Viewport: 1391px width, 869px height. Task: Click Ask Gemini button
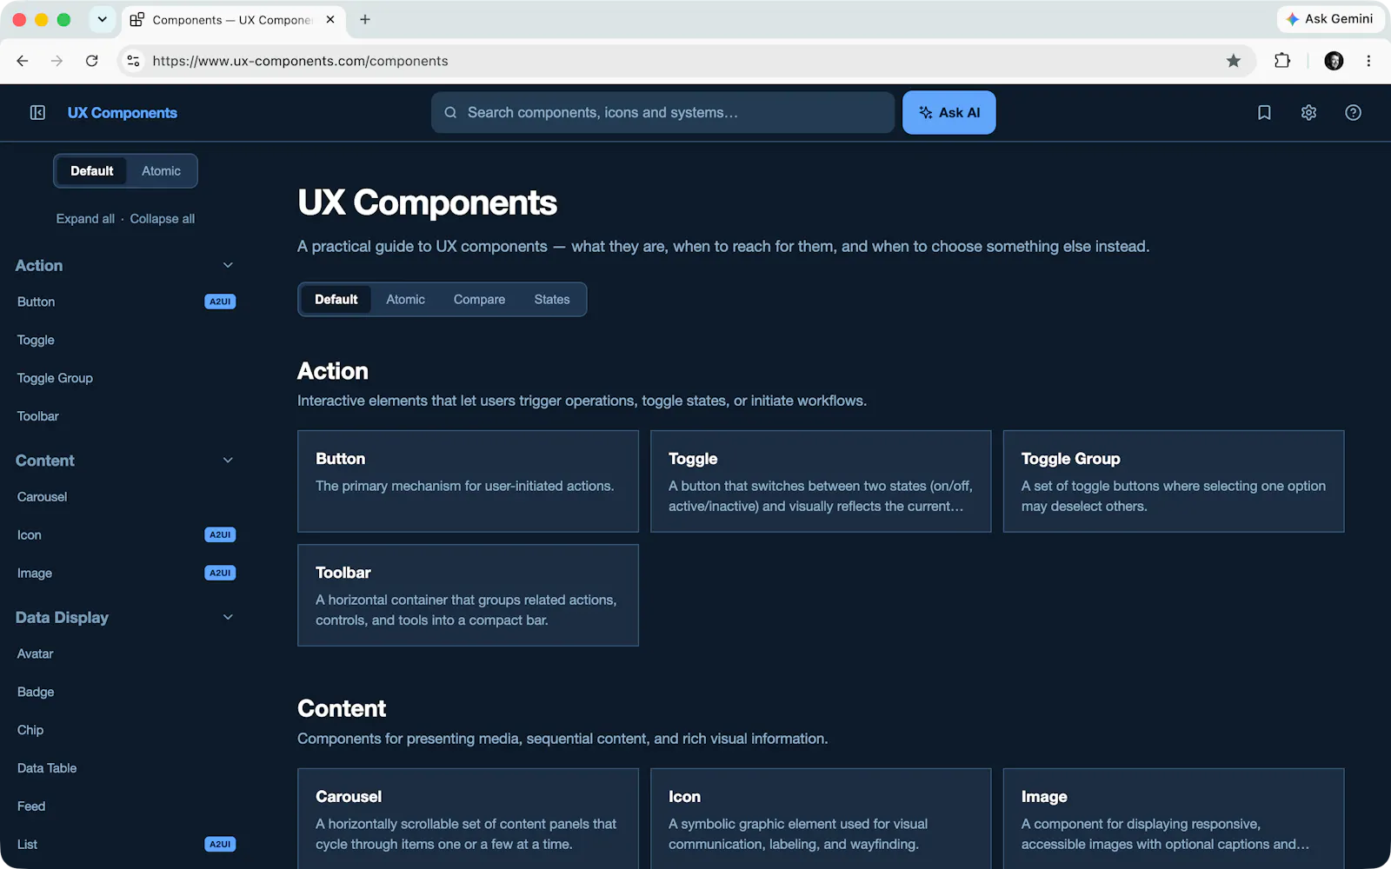coord(1330,19)
